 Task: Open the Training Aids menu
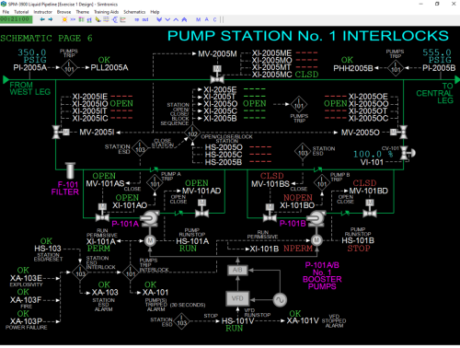point(106,12)
